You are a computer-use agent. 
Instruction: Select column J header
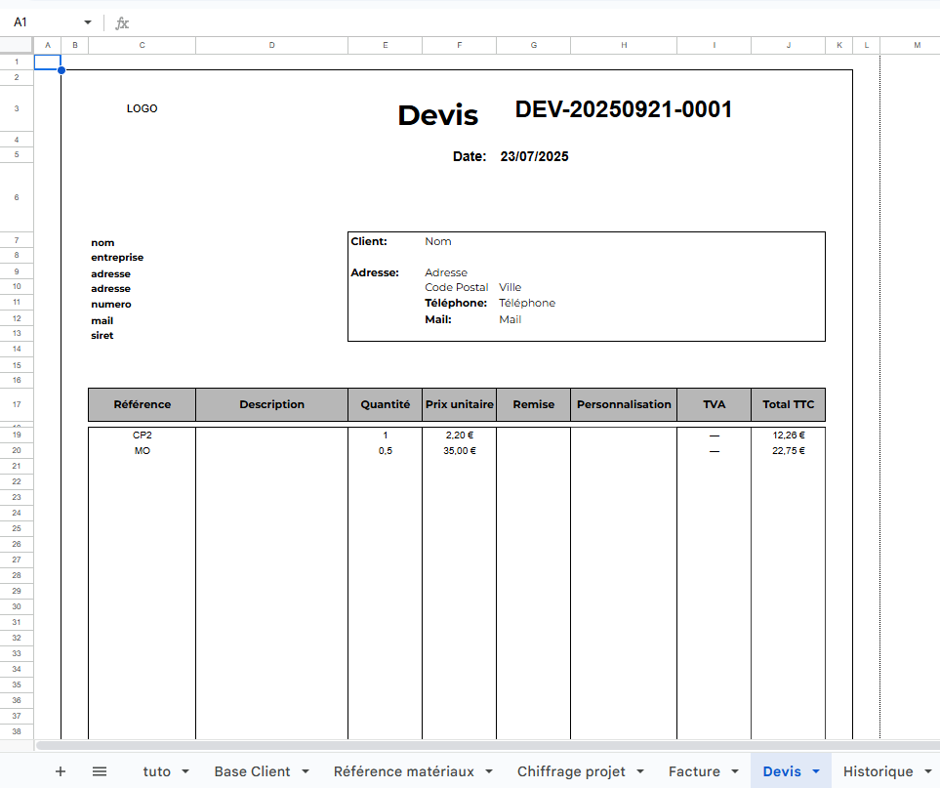coord(787,44)
